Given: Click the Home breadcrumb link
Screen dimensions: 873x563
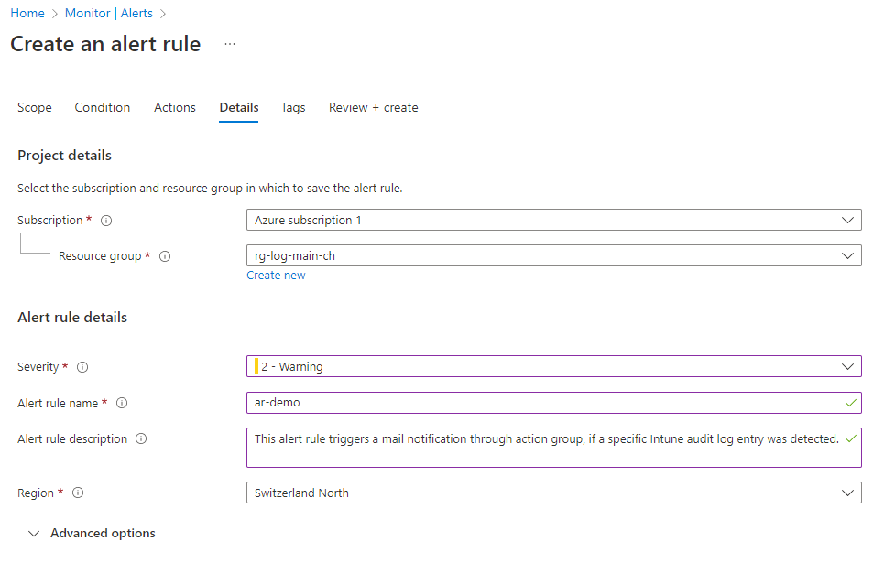Looking at the screenshot, I should pos(27,13).
